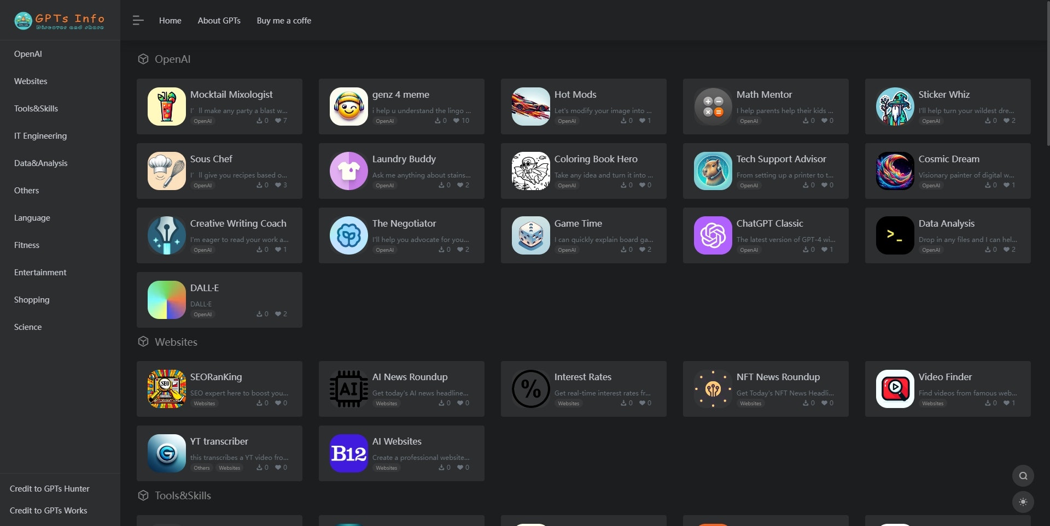The width and height of the screenshot is (1050, 526).
Task: Click the Websites tag on SEORanKing card
Action: (204, 404)
